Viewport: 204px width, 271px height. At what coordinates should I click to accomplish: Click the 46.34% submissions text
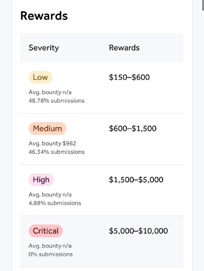pos(56,152)
